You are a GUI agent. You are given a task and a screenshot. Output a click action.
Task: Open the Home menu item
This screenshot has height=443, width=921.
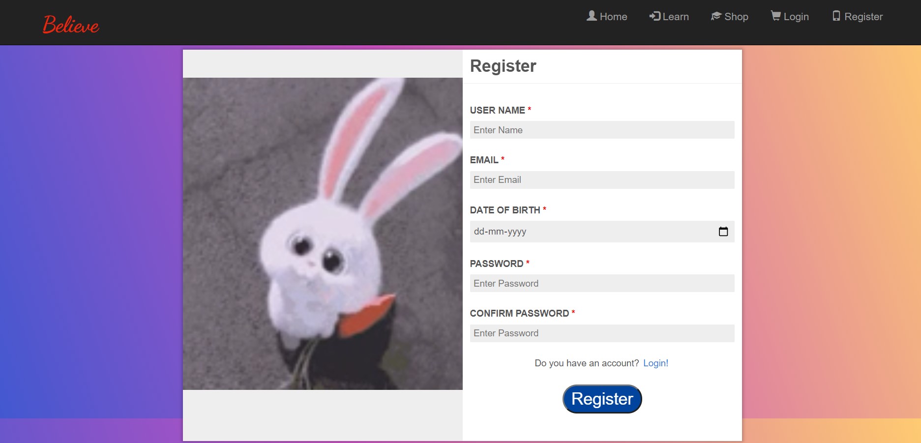pyautogui.click(x=613, y=17)
